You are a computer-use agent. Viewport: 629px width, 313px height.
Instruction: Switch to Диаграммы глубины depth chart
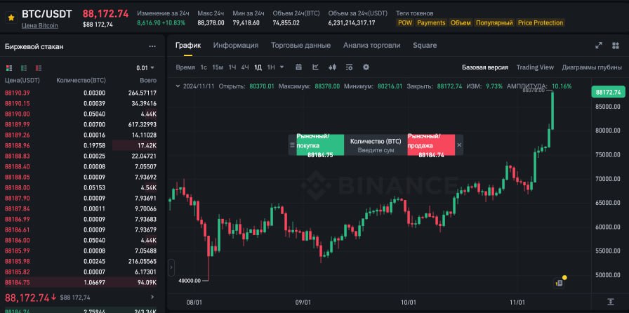point(592,67)
